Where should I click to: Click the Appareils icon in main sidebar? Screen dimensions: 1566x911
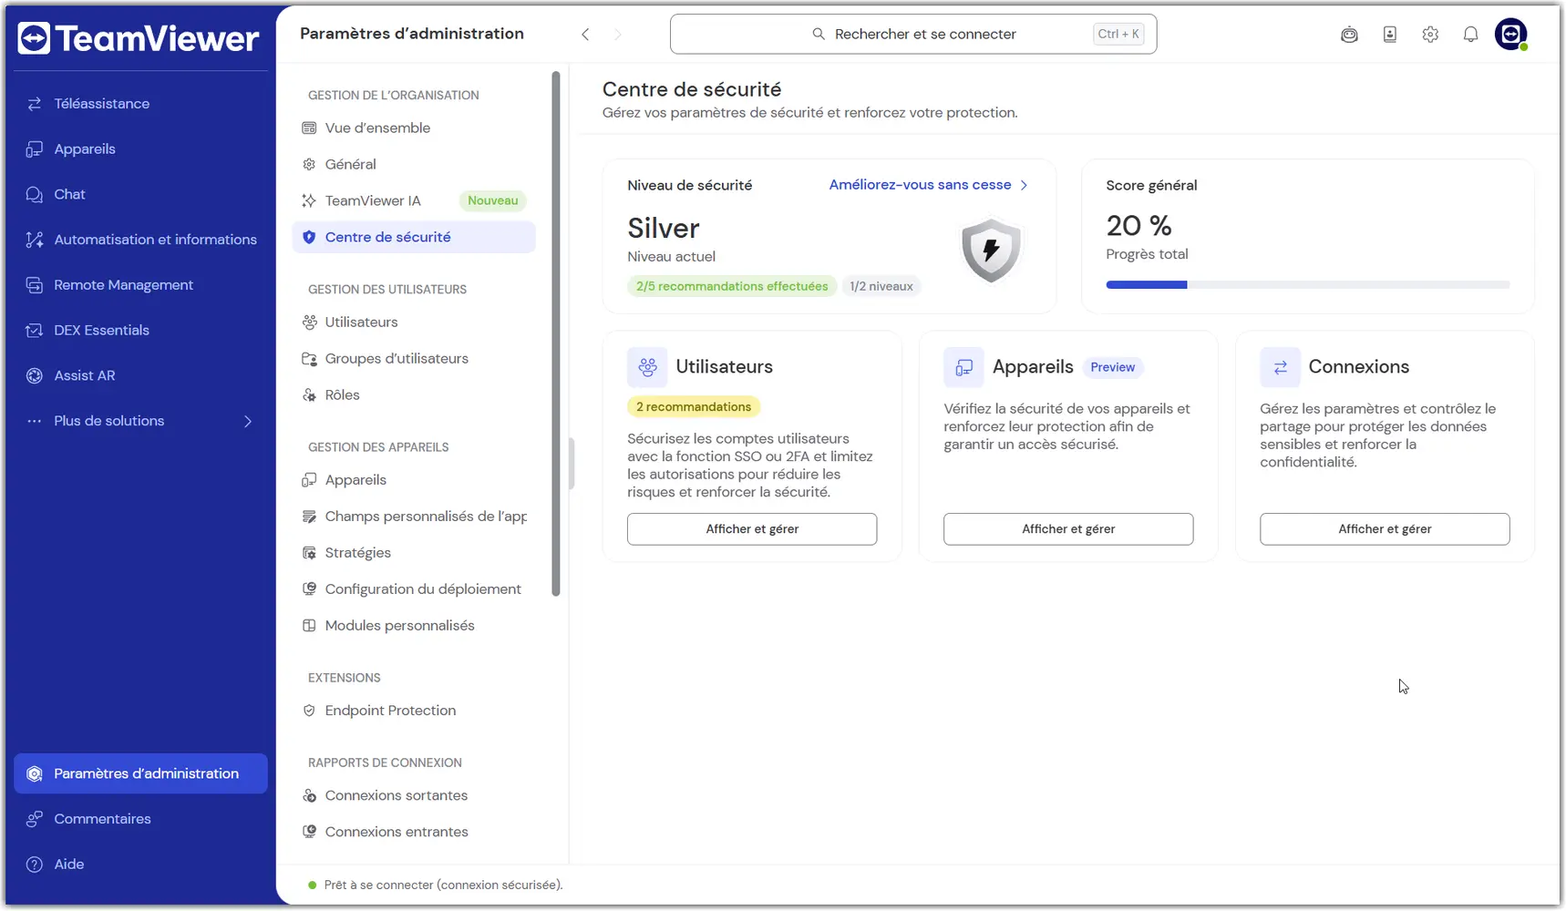tap(35, 149)
